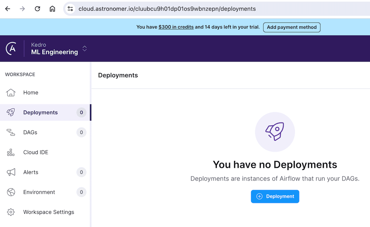Click the DAGs graph icon

11,133
